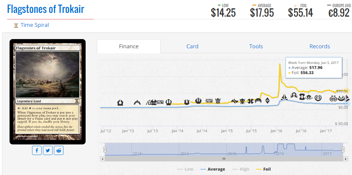Click the Aether Revolt set icon
352x175 pixels.
pos(333,98)
